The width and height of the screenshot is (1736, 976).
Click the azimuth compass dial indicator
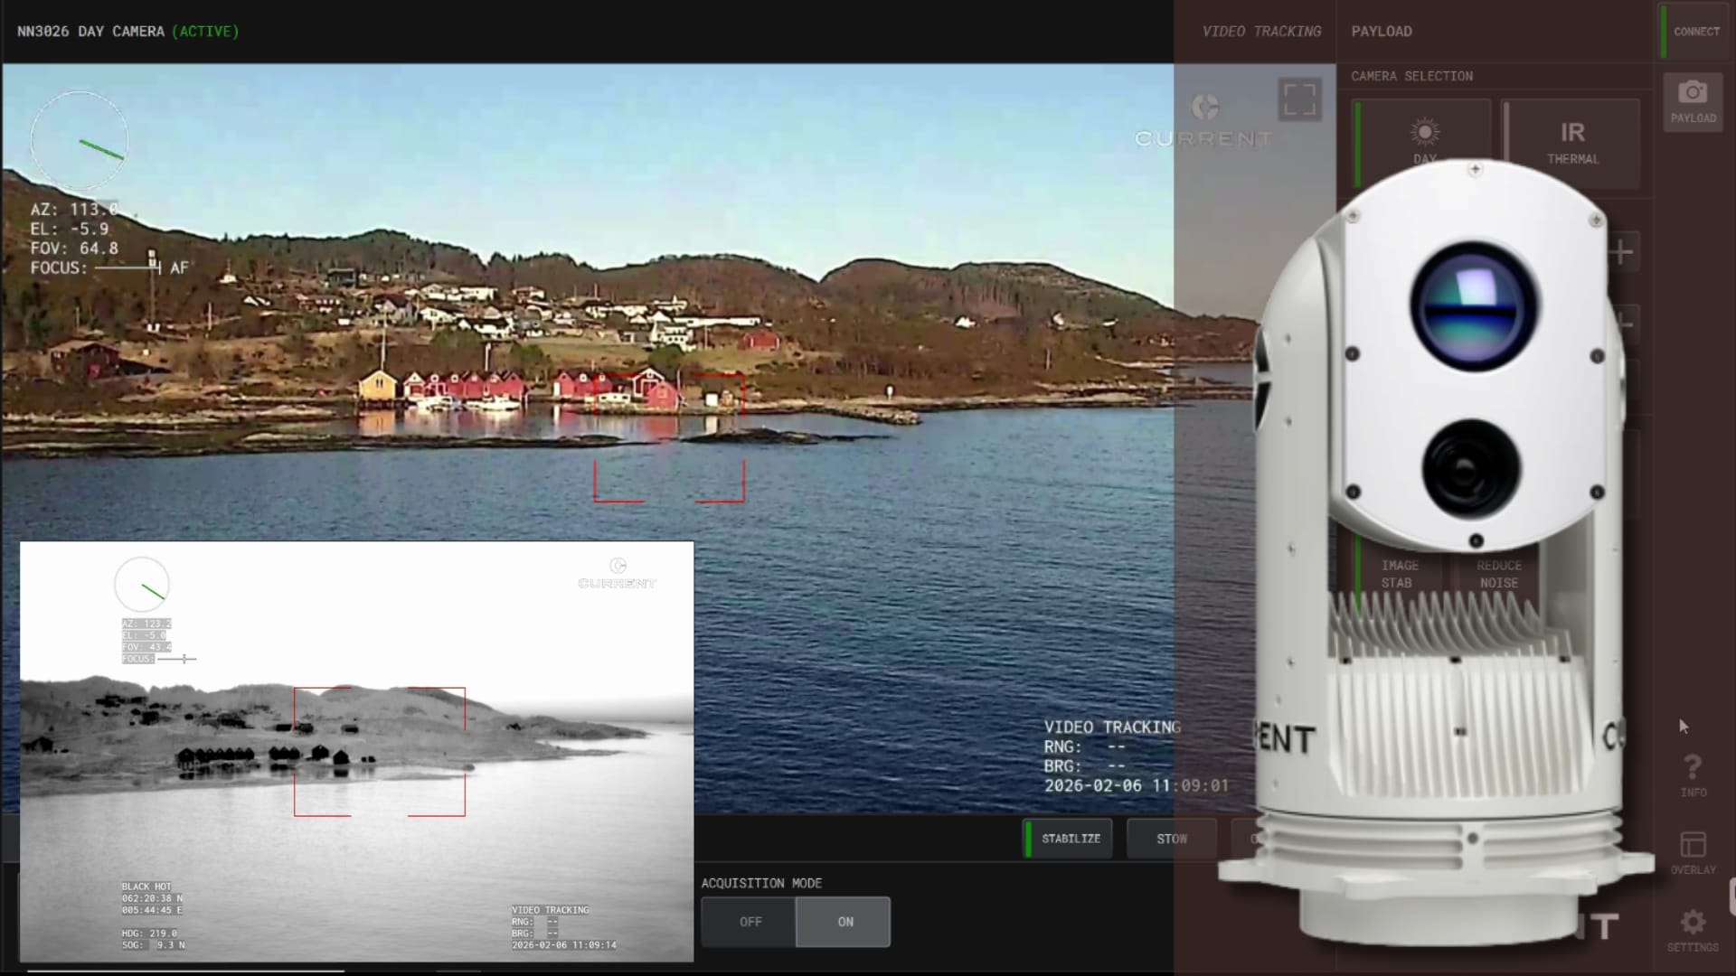[80, 141]
